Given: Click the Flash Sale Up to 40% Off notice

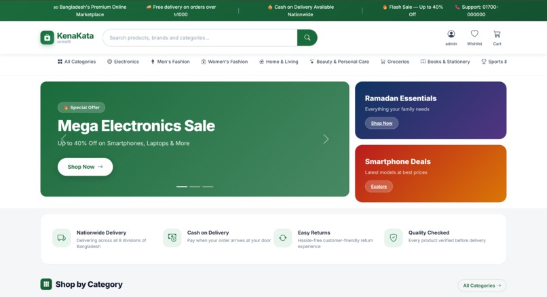Looking at the screenshot, I should coord(413,10).
